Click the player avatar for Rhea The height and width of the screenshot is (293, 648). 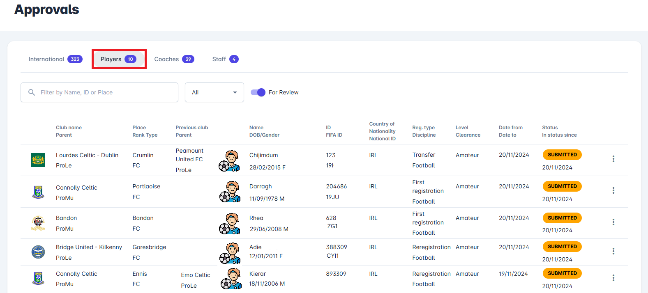pos(230,223)
